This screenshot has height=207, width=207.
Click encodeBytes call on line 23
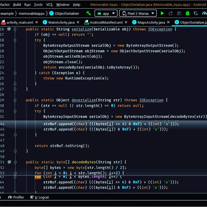[x=71, y=67]
